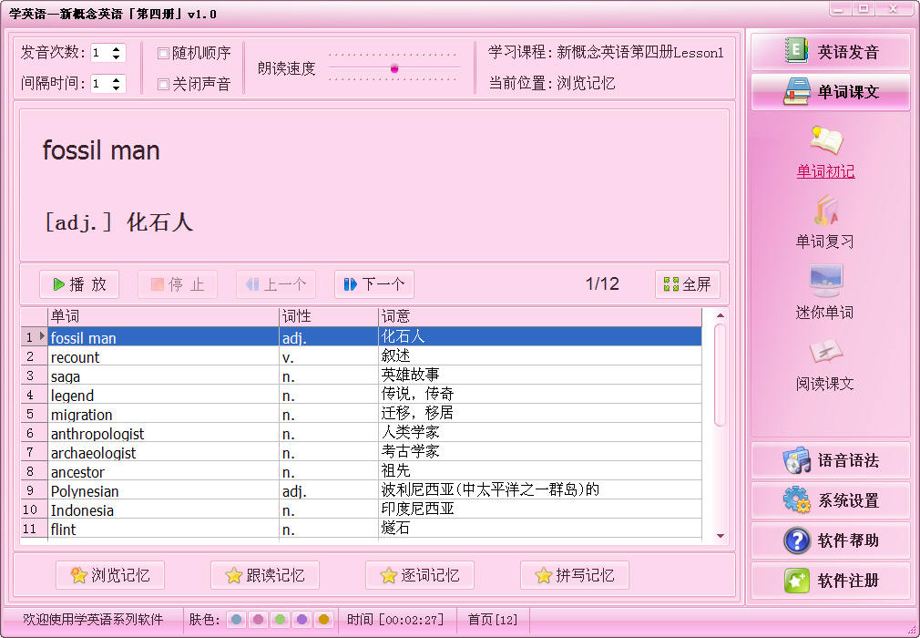Screen dimensions: 920x638
Task: Click the 词意 column header
Action: coord(540,317)
